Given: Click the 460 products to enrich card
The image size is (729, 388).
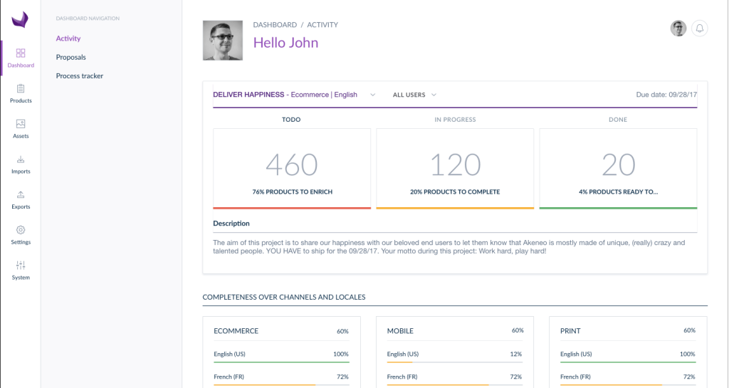Looking at the screenshot, I should (x=292, y=169).
